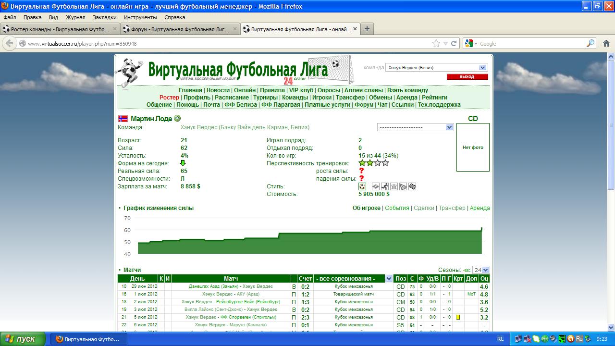Screen dimensions: 615x346
Task: Open a new tab with the plus button
Action: pyautogui.click(x=367, y=29)
